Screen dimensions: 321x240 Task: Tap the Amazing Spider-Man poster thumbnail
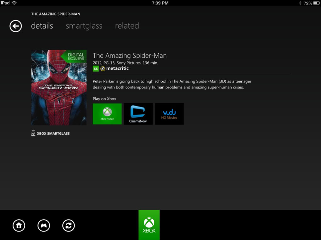(x=59, y=88)
